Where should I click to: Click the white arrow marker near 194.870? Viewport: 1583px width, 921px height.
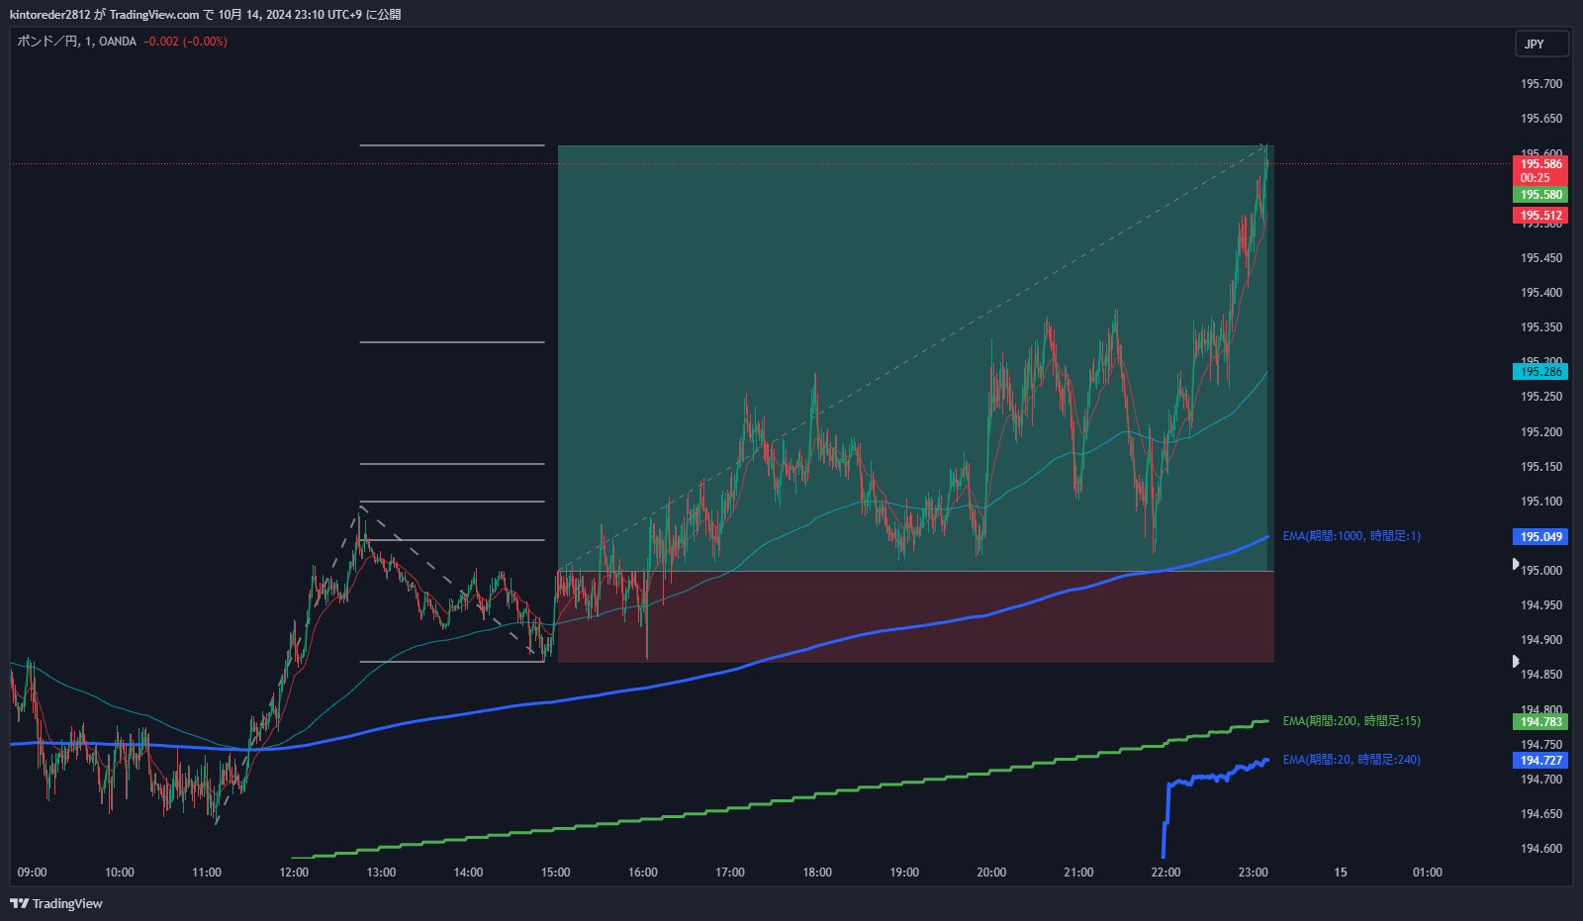pyautogui.click(x=1517, y=661)
